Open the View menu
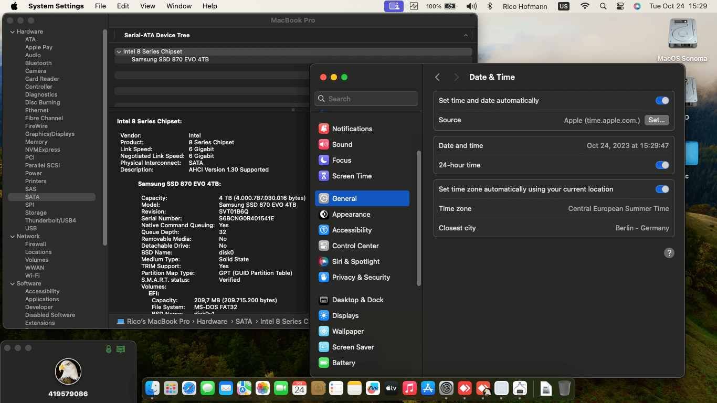Viewport: 717px width, 403px height. [x=147, y=6]
